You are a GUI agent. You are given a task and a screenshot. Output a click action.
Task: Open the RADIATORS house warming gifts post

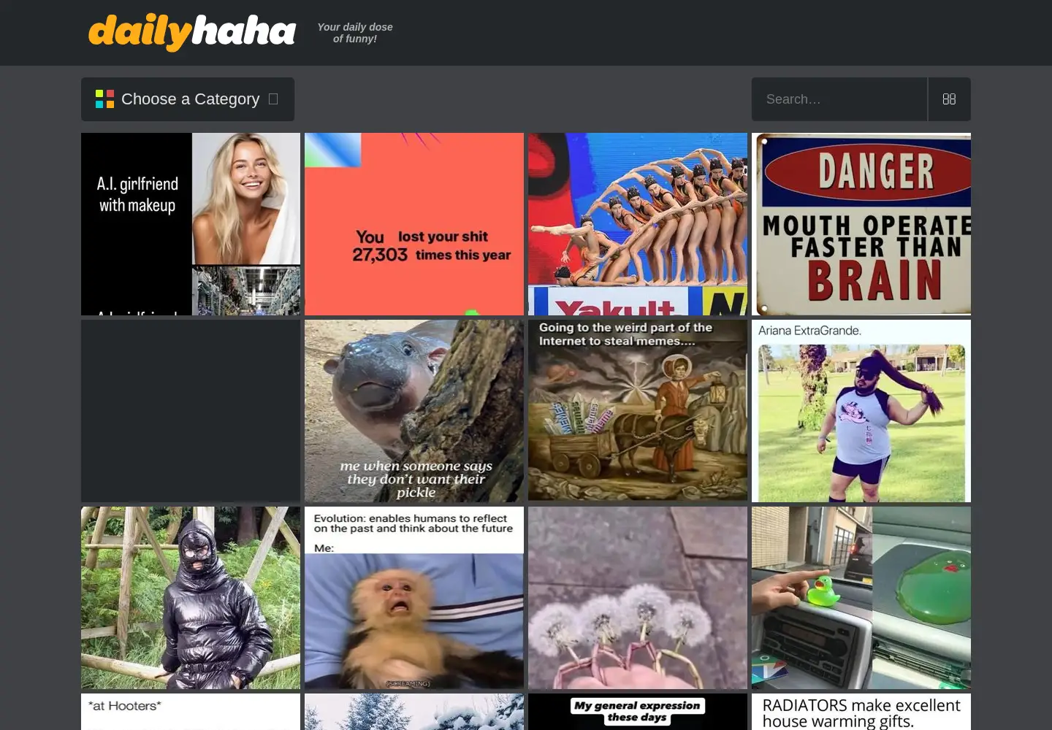point(861,712)
